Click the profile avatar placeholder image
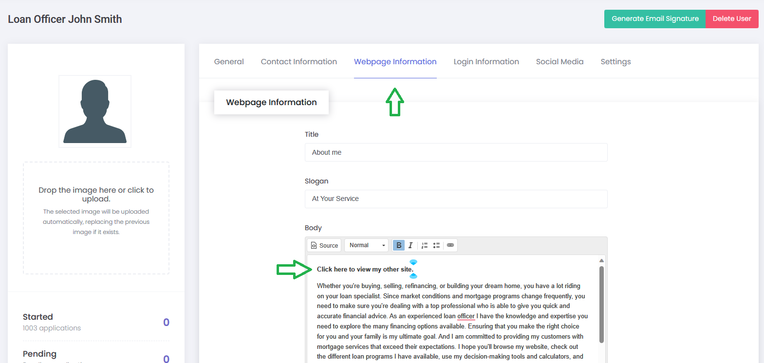Image resolution: width=764 pixels, height=363 pixels. tap(95, 111)
